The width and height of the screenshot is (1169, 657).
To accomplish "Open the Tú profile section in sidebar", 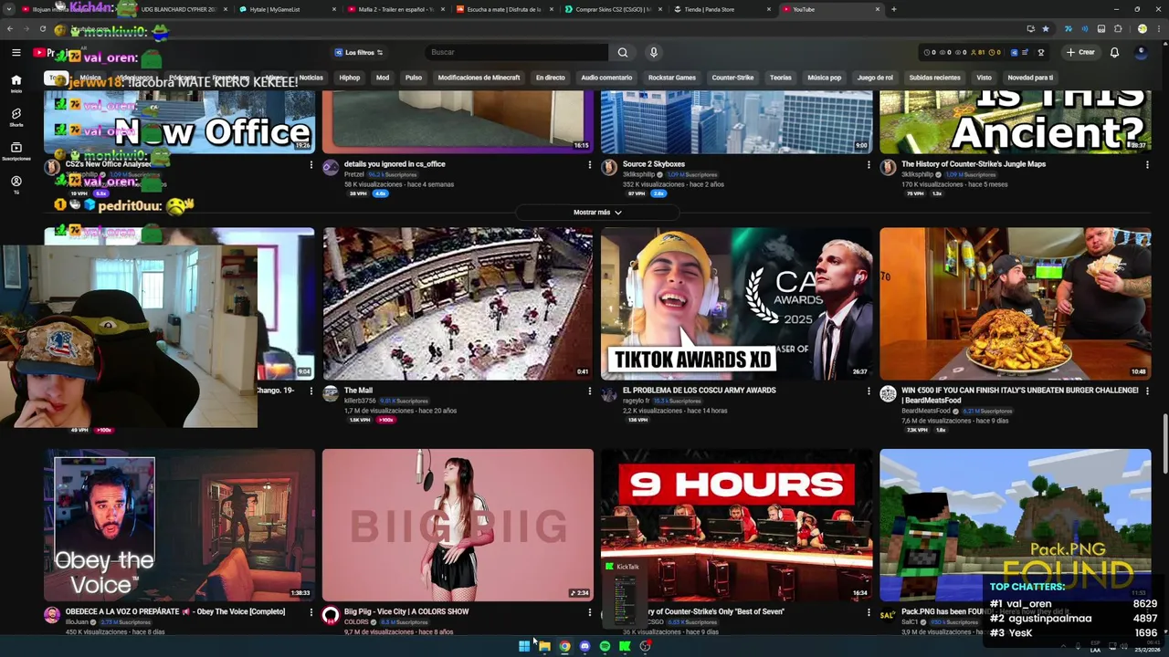I will pos(16,185).
